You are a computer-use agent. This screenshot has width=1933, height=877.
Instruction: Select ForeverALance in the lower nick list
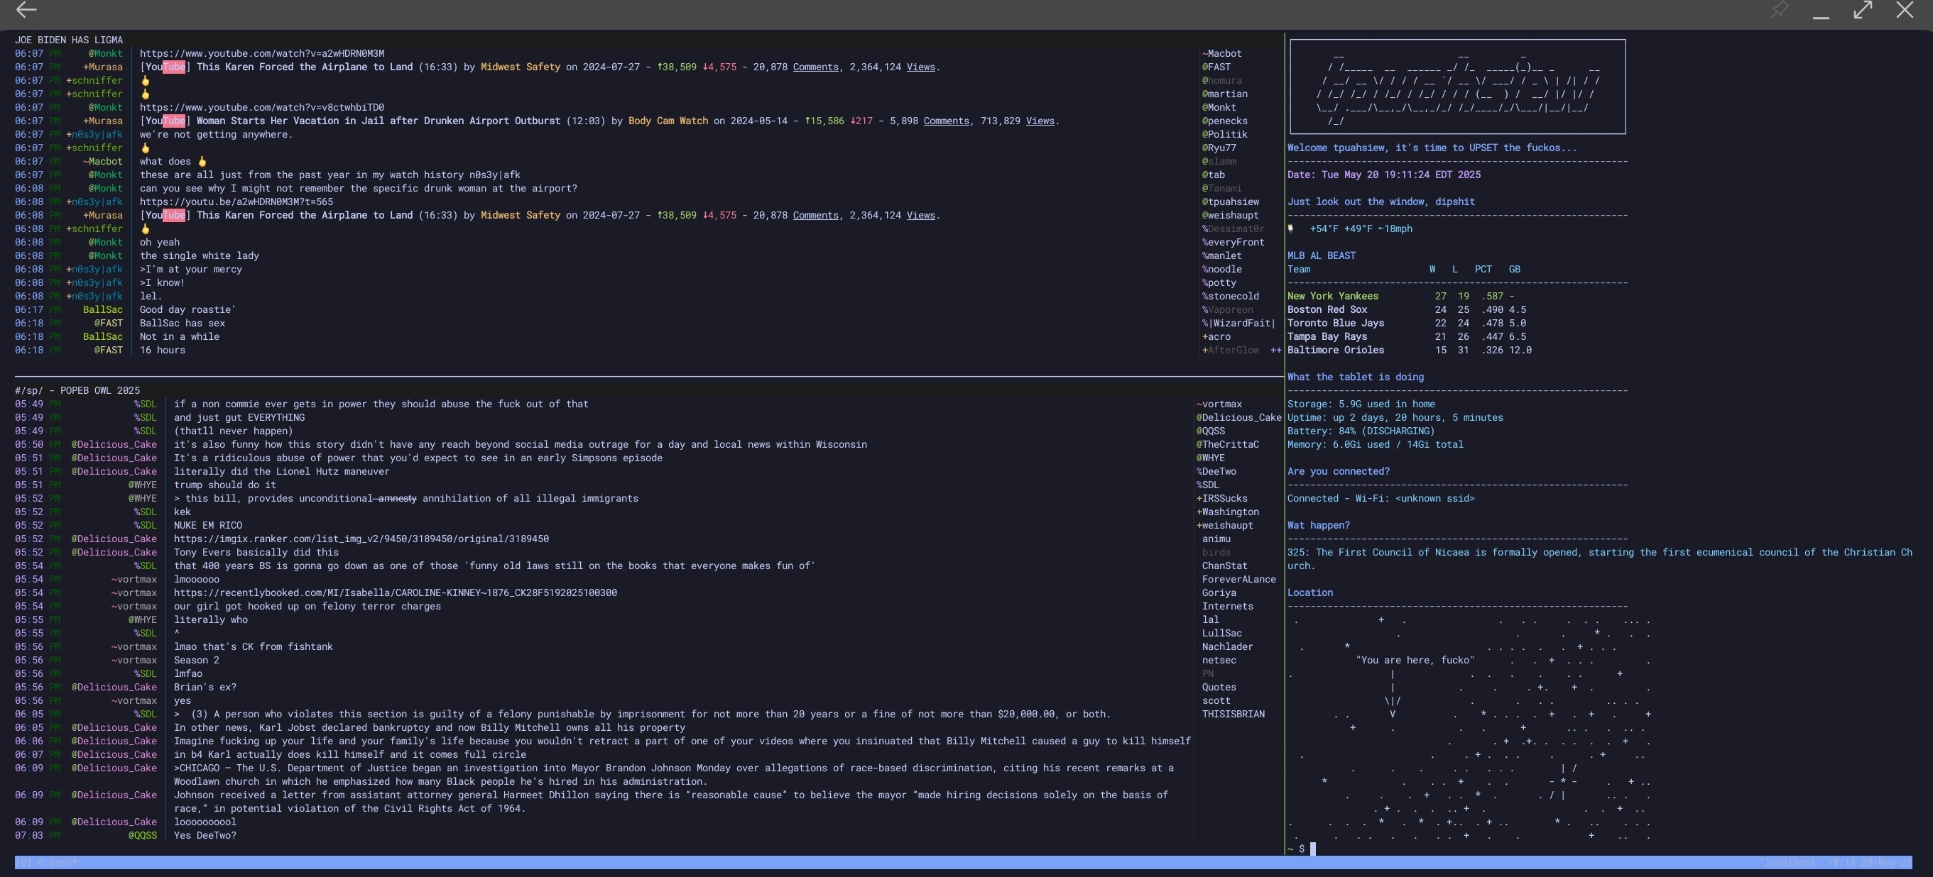click(x=1239, y=580)
